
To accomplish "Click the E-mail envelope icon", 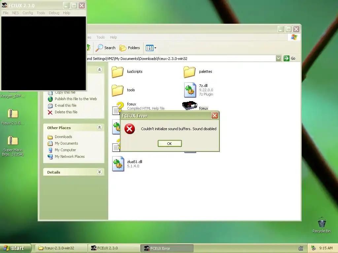I will 50,106.
